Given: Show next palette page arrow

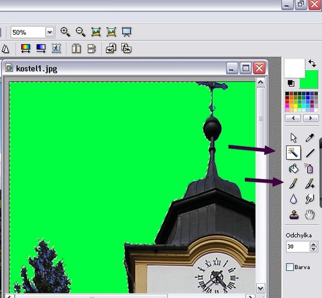Looking at the screenshot, I should tap(310, 118).
